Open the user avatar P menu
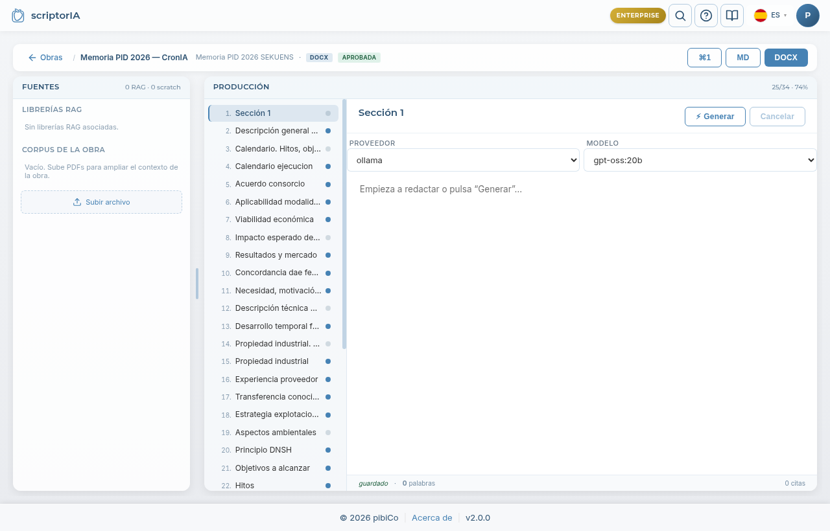This screenshot has width=830, height=531. click(x=808, y=16)
